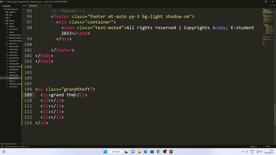
Task: Expand the graphics folder
Action: tap(5, 12)
